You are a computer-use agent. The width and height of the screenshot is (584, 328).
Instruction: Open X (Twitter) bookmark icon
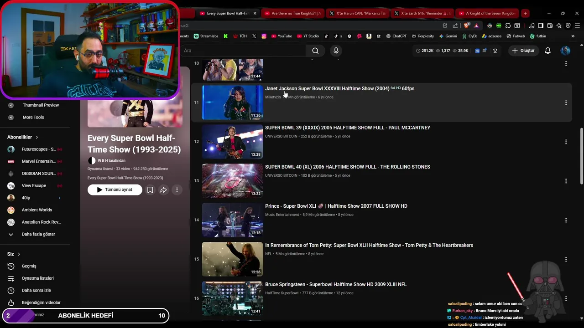(254, 36)
